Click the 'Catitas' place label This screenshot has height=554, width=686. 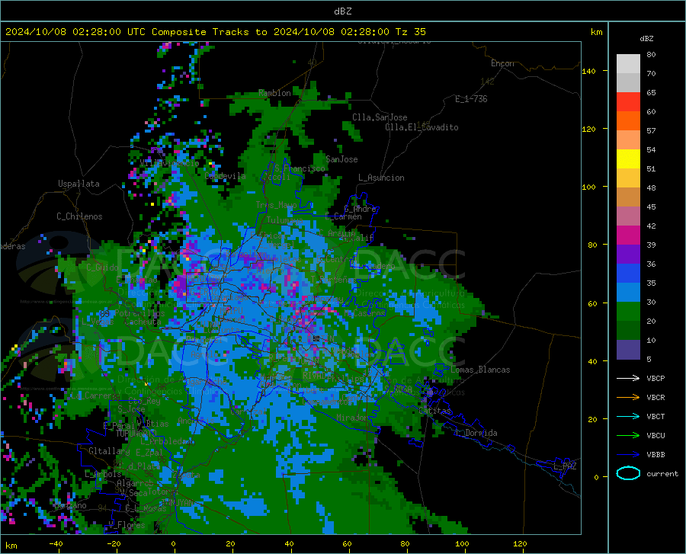point(434,411)
